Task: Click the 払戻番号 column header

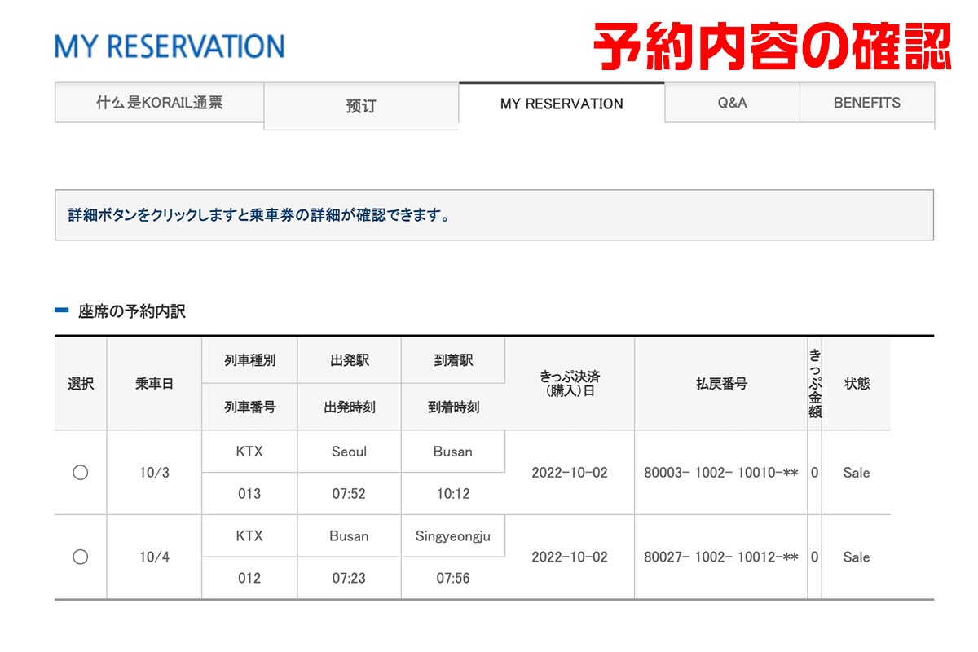Action: (x=721, y=384)
